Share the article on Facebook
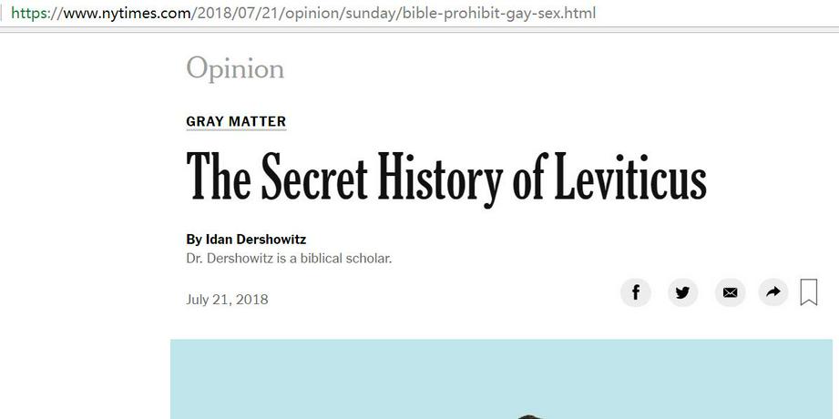This screenshot has width=839, height=419. [636, 292]
